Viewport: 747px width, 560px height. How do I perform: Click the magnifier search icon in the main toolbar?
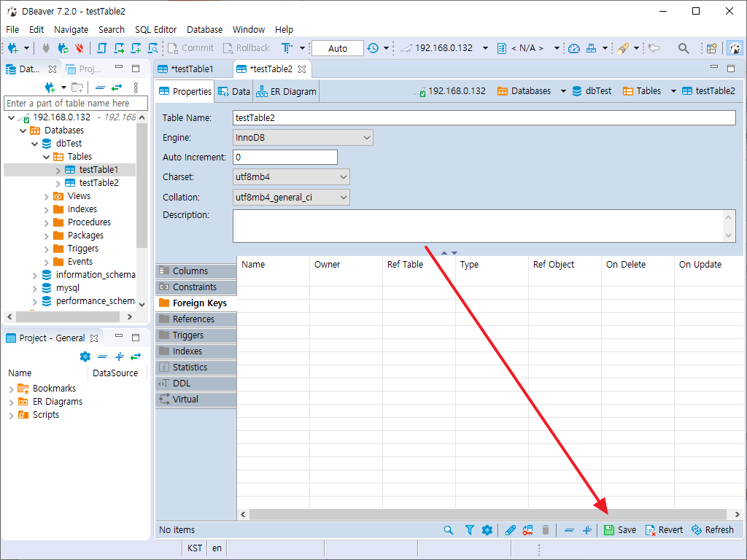coord(684,48)
